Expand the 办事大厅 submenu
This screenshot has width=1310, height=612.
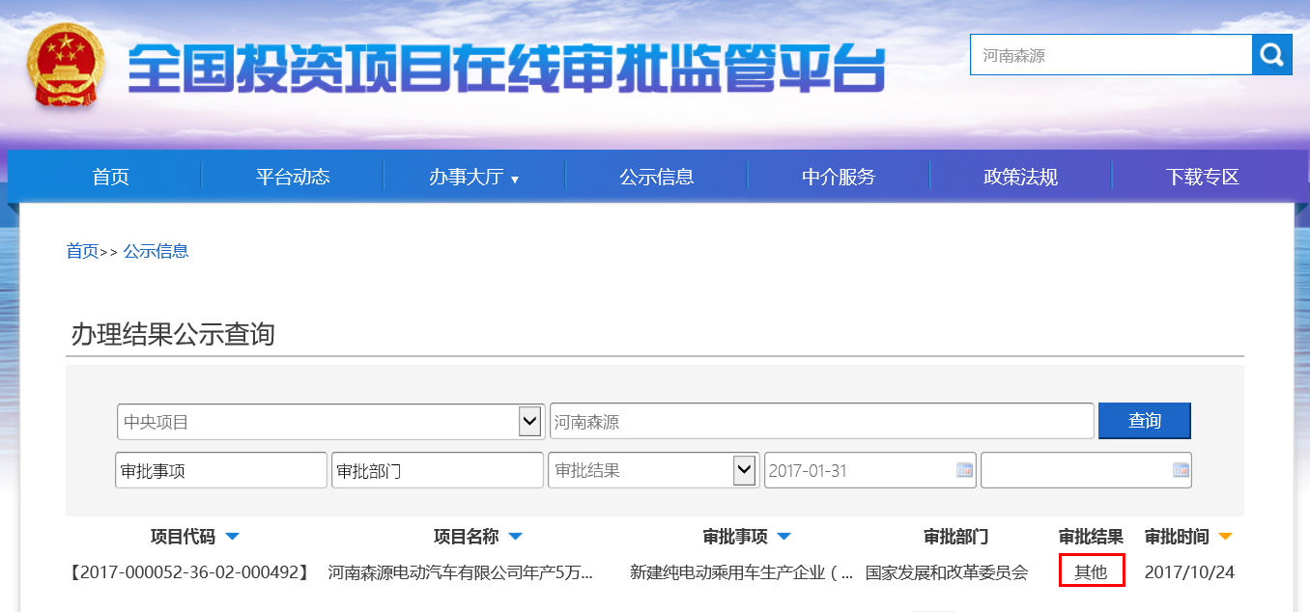point(474,177)
